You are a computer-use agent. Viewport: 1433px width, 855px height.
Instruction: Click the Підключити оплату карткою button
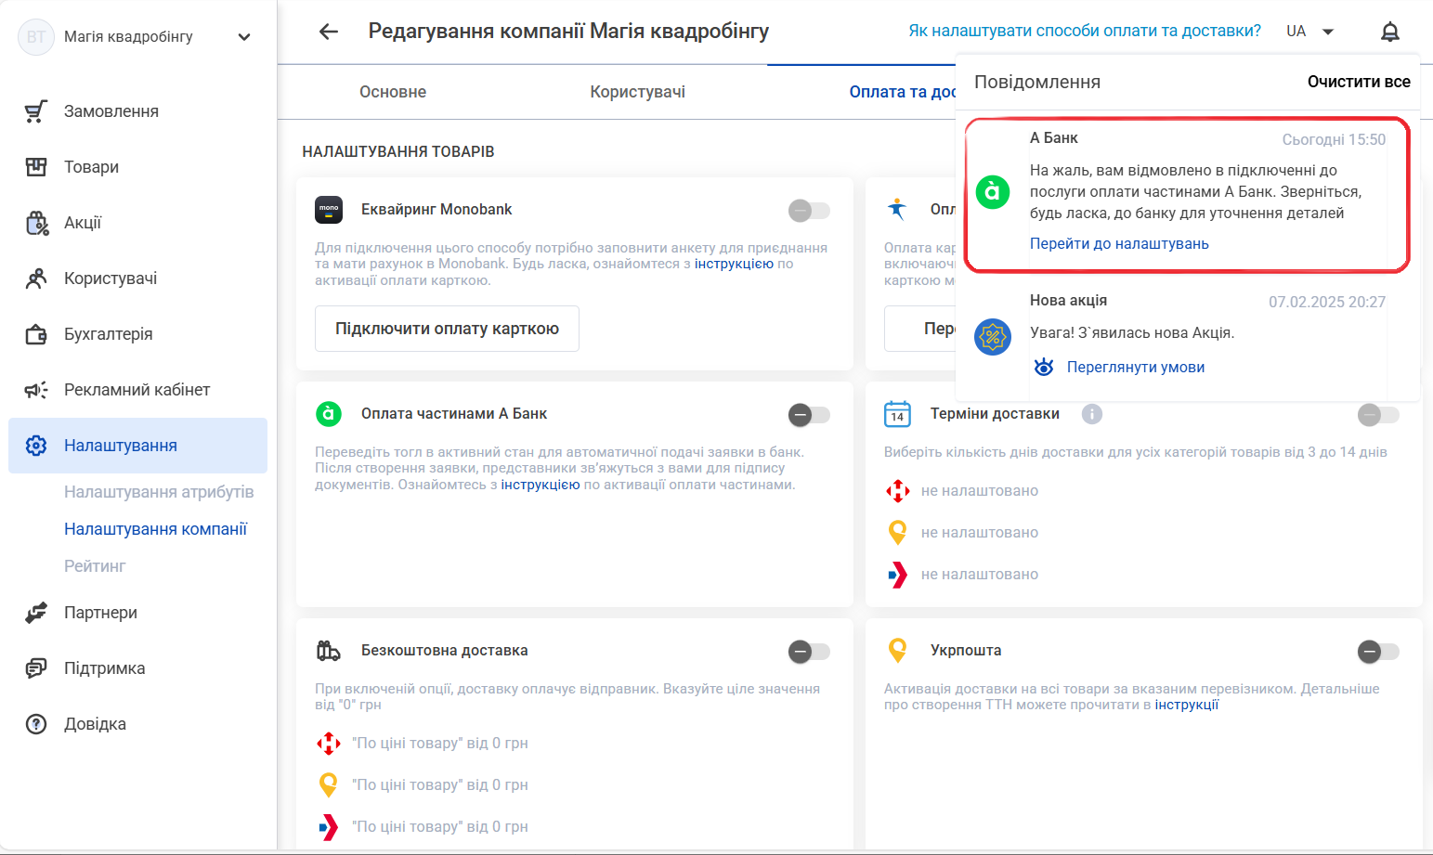[x=447, y=329]
